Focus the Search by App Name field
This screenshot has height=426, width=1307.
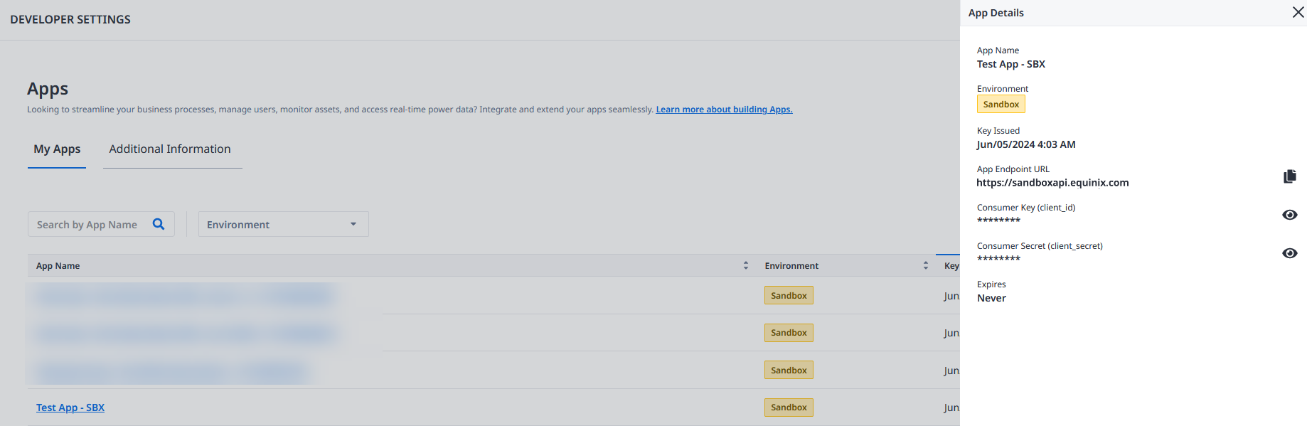pos(92,224)
